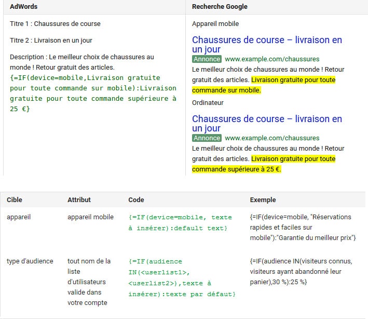Screen dimensions: 368x319
Task: Click the Cible column header
Action: [15, 200]
